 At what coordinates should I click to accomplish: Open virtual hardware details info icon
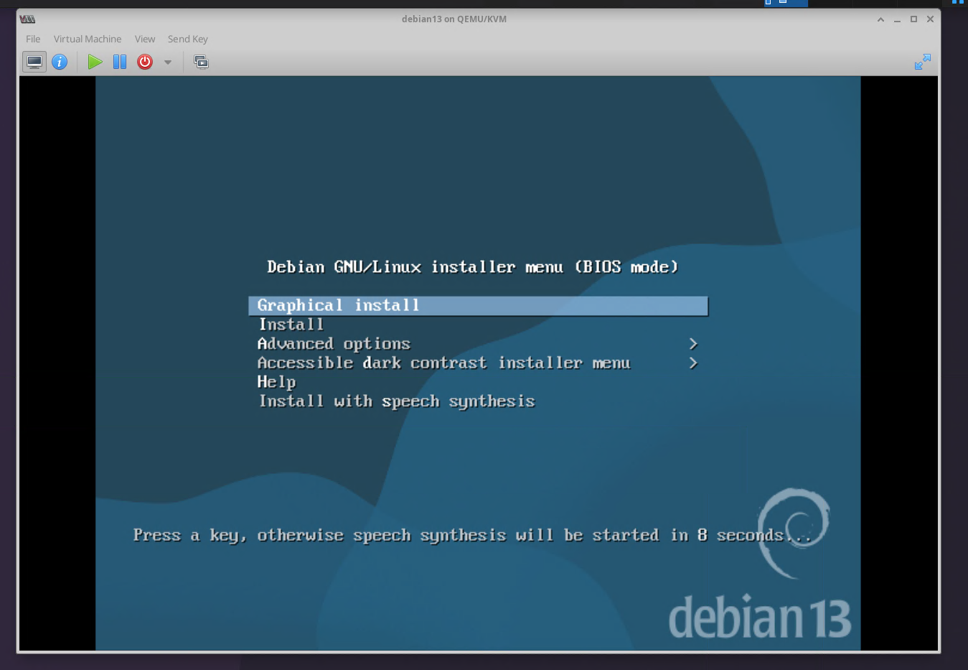[x=60, y=62]
